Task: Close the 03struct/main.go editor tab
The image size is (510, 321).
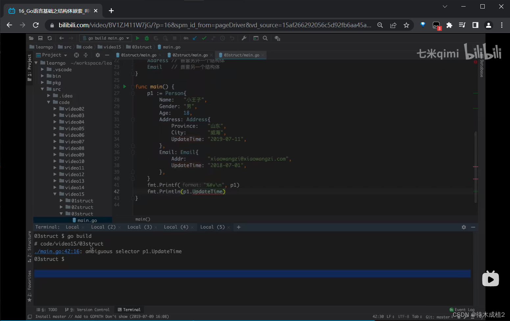Action: (263, 55)
